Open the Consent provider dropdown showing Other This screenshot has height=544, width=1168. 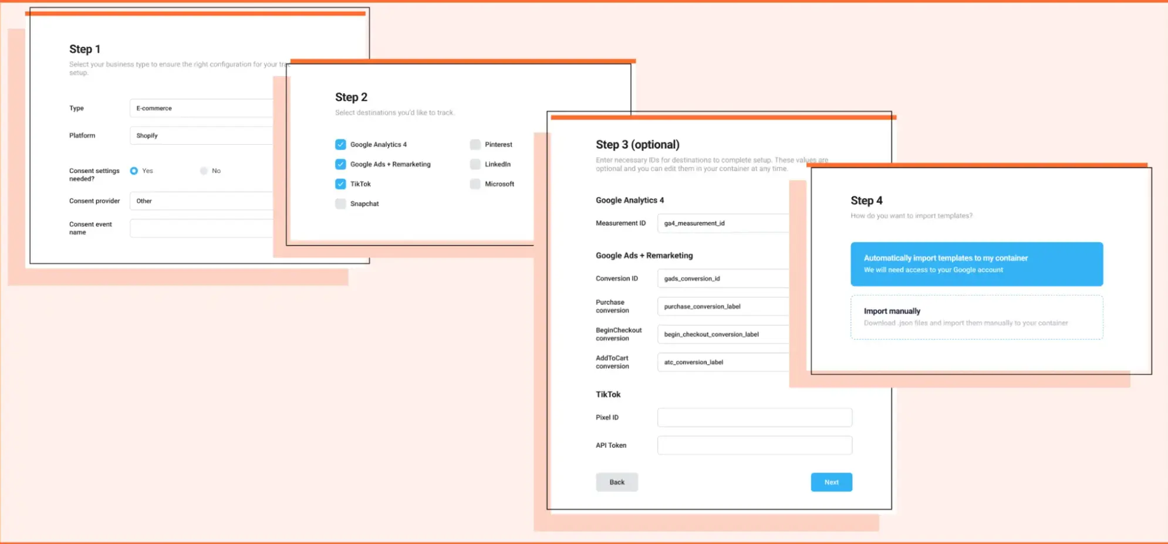[x=201, y=201]
